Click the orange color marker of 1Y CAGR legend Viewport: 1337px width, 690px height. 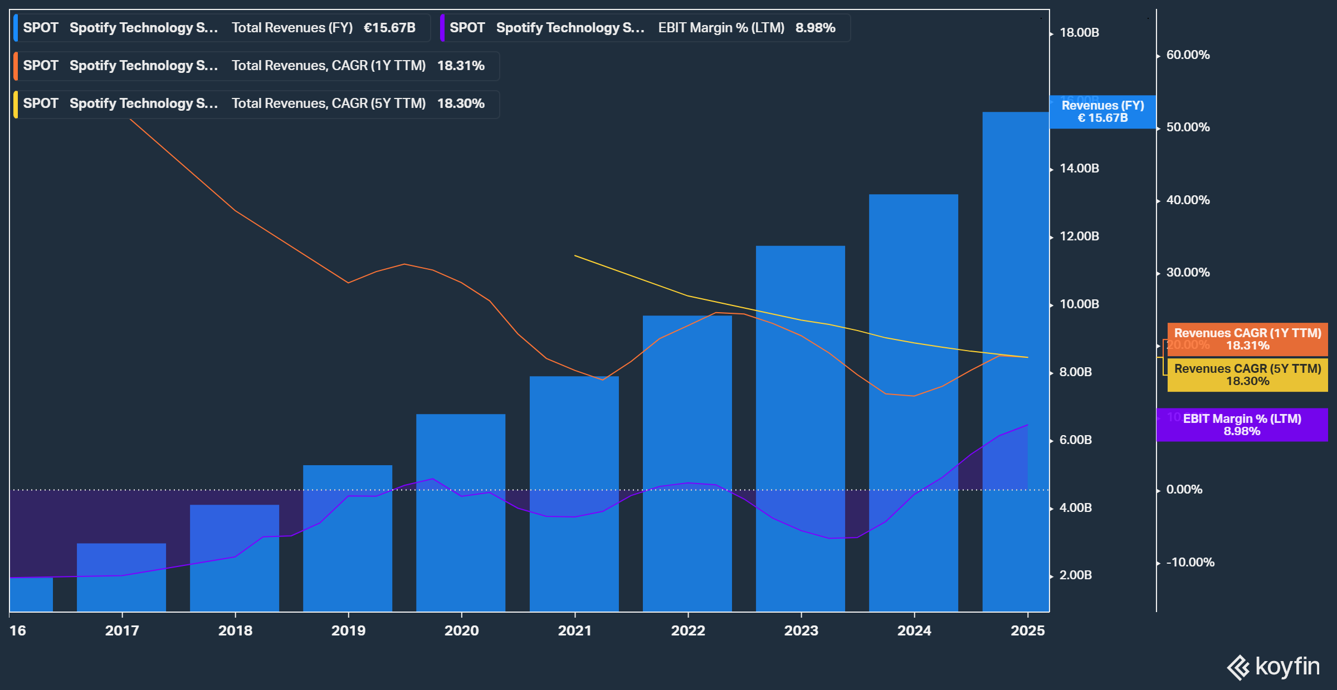tap(16, 66)
